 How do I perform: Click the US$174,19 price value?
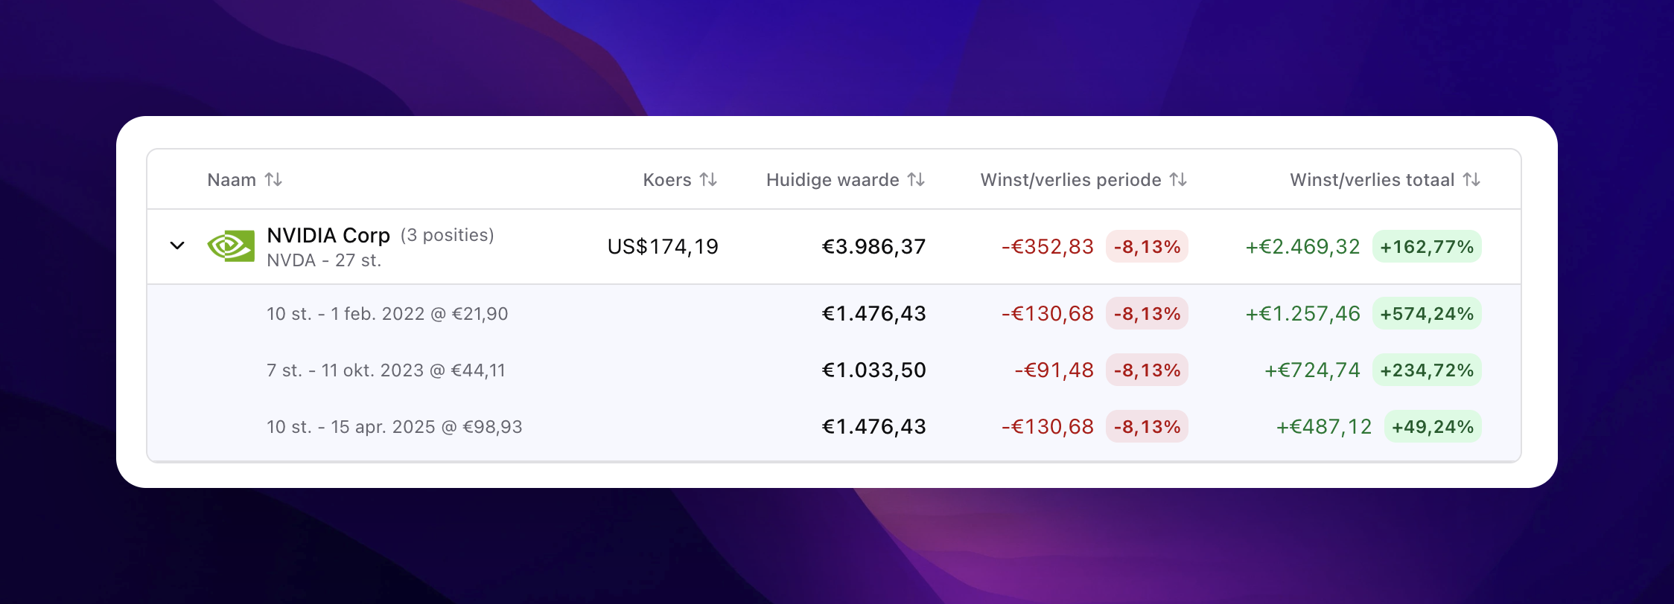(x=663, y=247)
